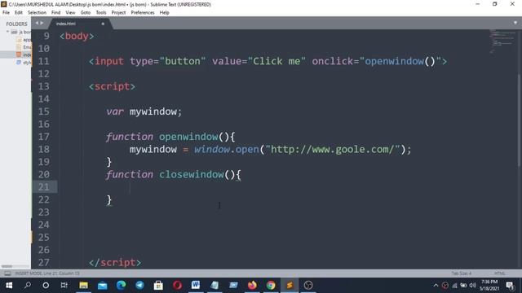Open the File menu
The width and height of the screenshot is (522, 293).
pos(6,13)
